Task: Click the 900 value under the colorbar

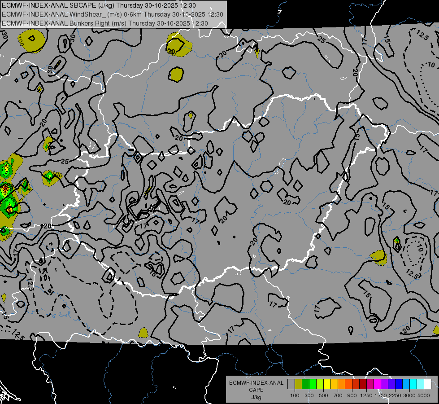Action: coord(352,395)
